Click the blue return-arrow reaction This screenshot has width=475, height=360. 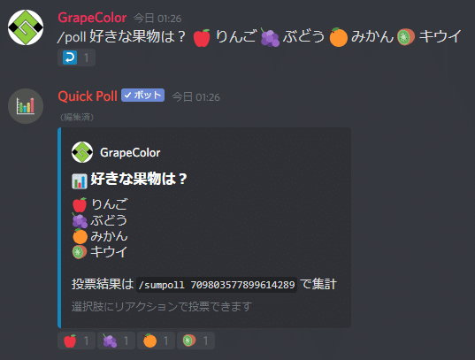tap(76, 57)
